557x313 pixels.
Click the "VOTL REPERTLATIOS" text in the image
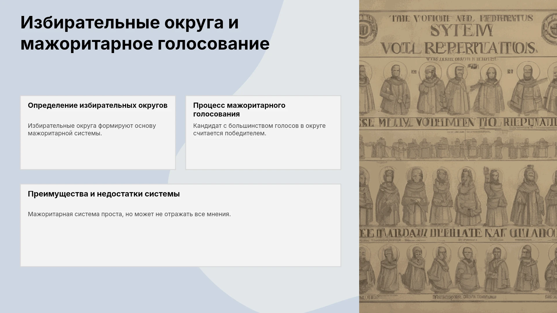point(458,48)
